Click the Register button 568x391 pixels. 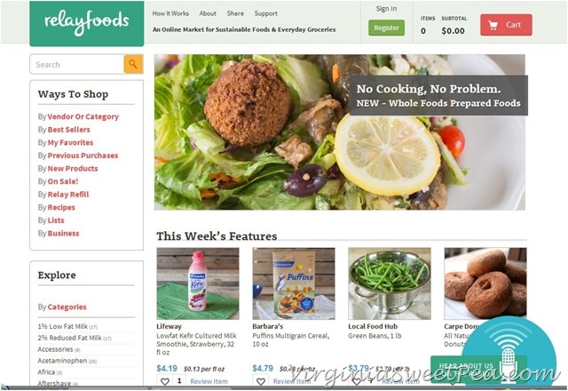387,28
